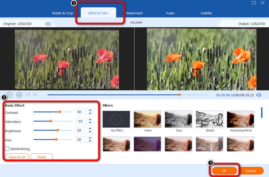The image size is (269, 177).
Task: Increase Hue value with up arrow
Action: (90, 138)
